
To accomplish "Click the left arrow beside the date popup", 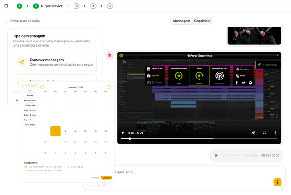I will (x=17, y=100).
